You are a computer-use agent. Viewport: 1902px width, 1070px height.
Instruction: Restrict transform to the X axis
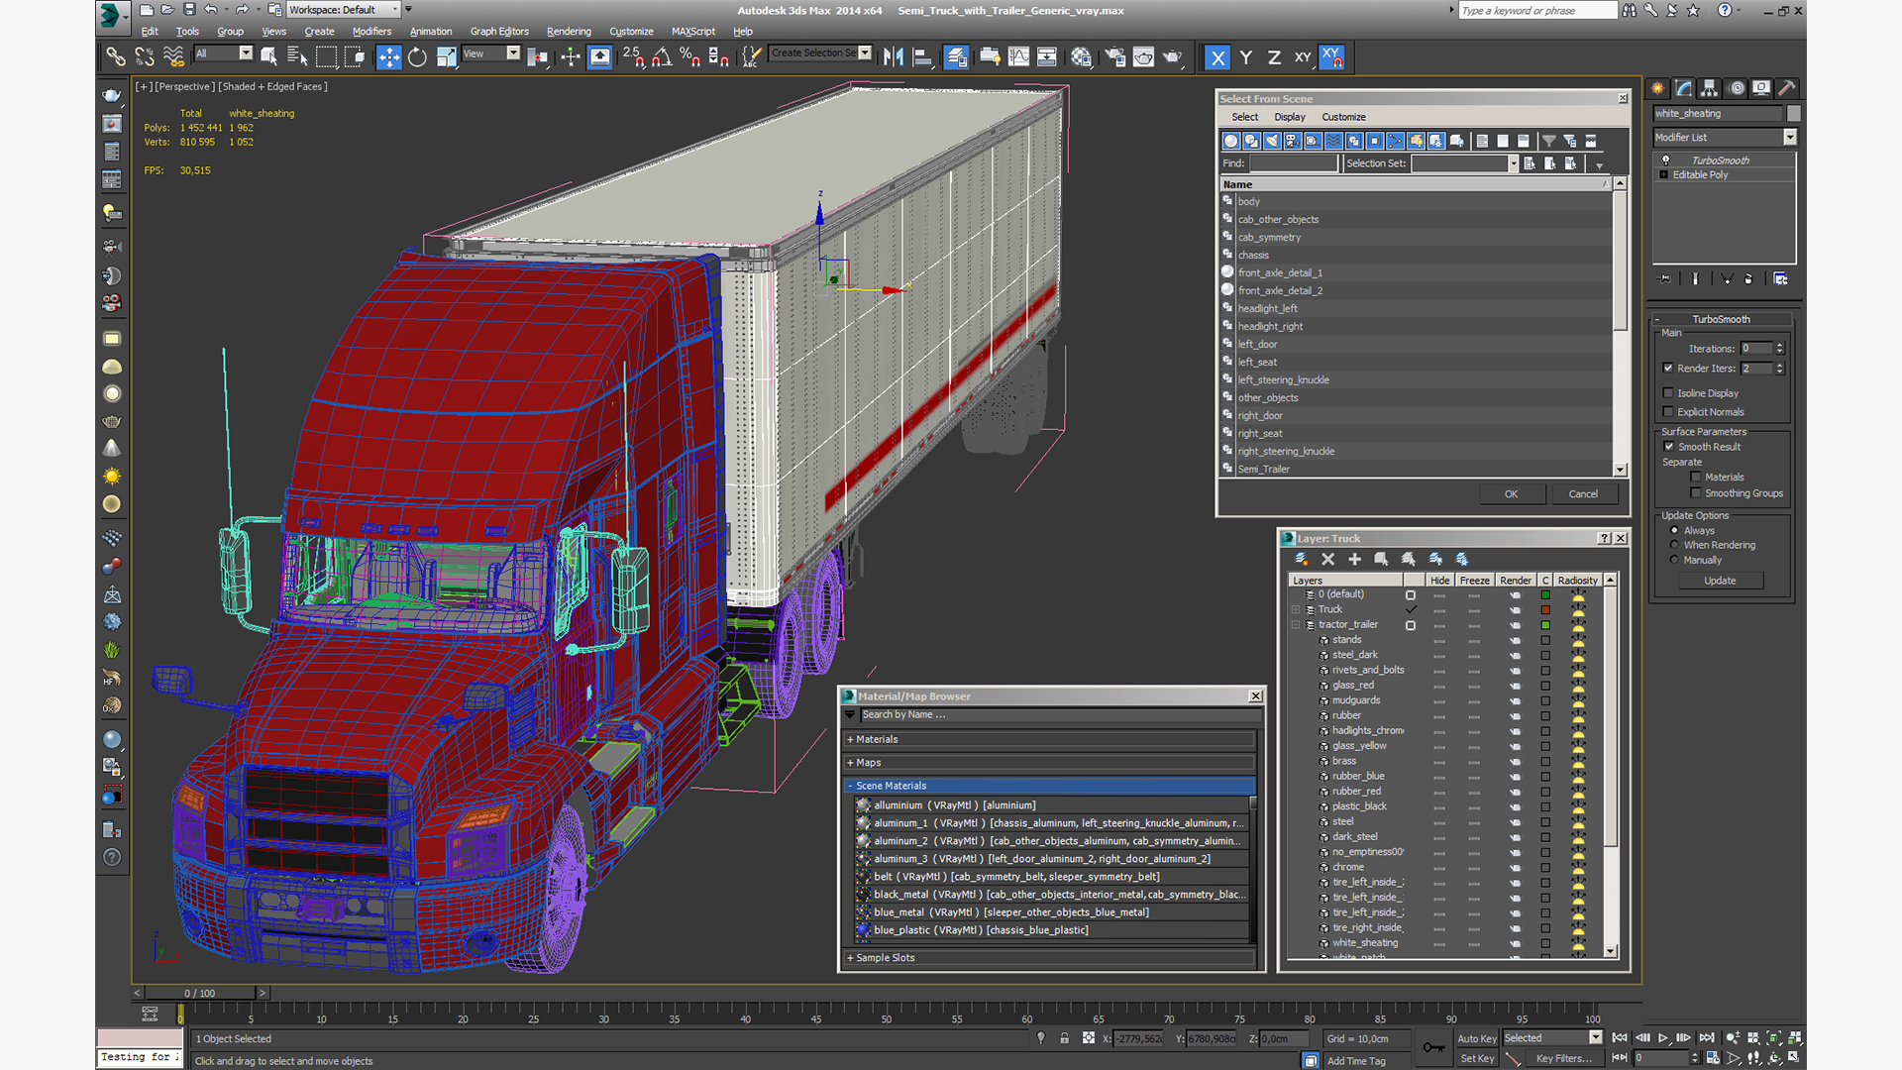(x=1217, y=57)
